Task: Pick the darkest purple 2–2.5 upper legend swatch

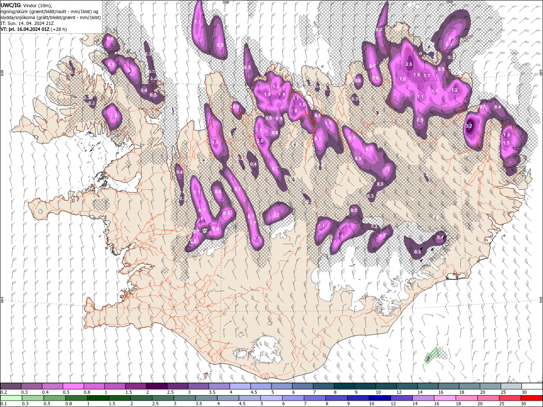Action: point(157,386)
